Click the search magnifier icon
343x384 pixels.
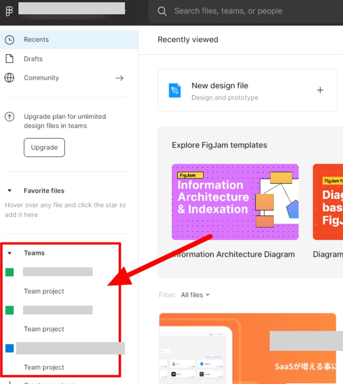162,11
